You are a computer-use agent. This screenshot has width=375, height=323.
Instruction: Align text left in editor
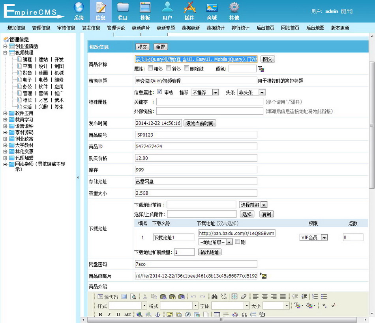[x=256, y=297]
